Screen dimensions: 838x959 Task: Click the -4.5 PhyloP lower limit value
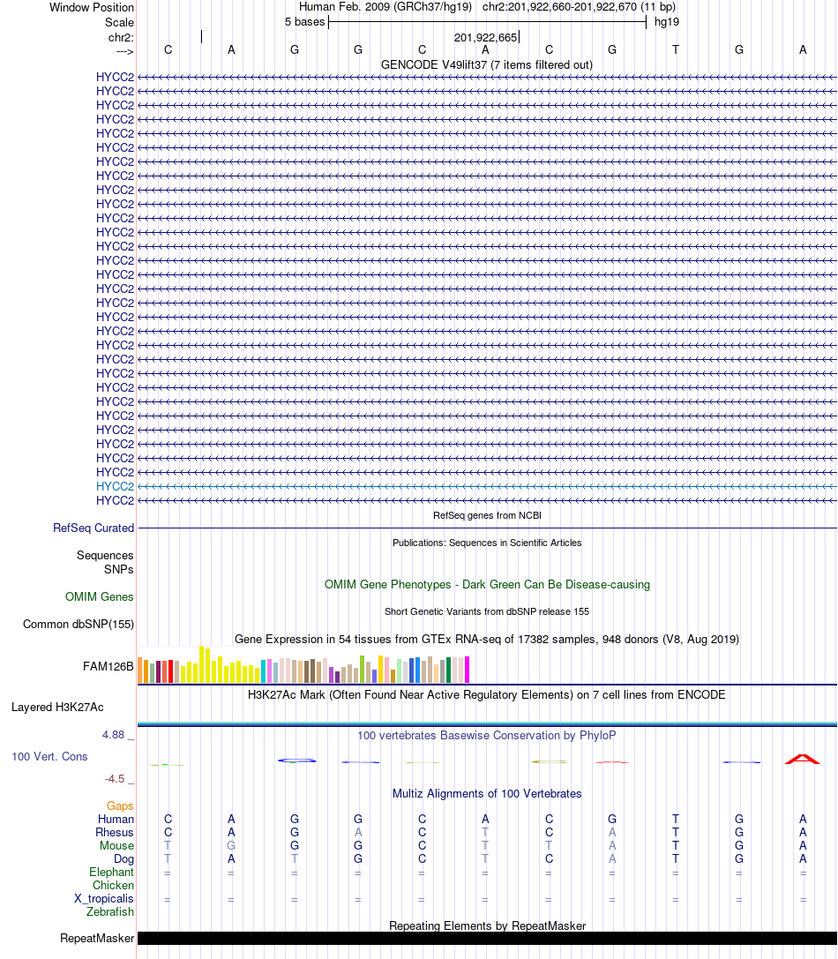[x=115, y=778]
